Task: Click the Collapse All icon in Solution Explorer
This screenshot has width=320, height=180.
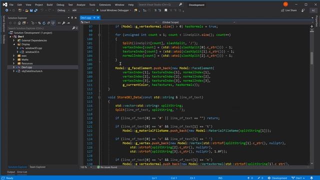Action: tap(48, 23)
